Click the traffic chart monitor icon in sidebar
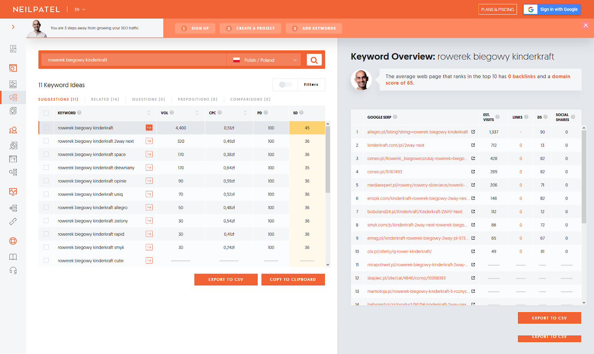The width and height of the screenshot is (594, 354). [13, 192]
